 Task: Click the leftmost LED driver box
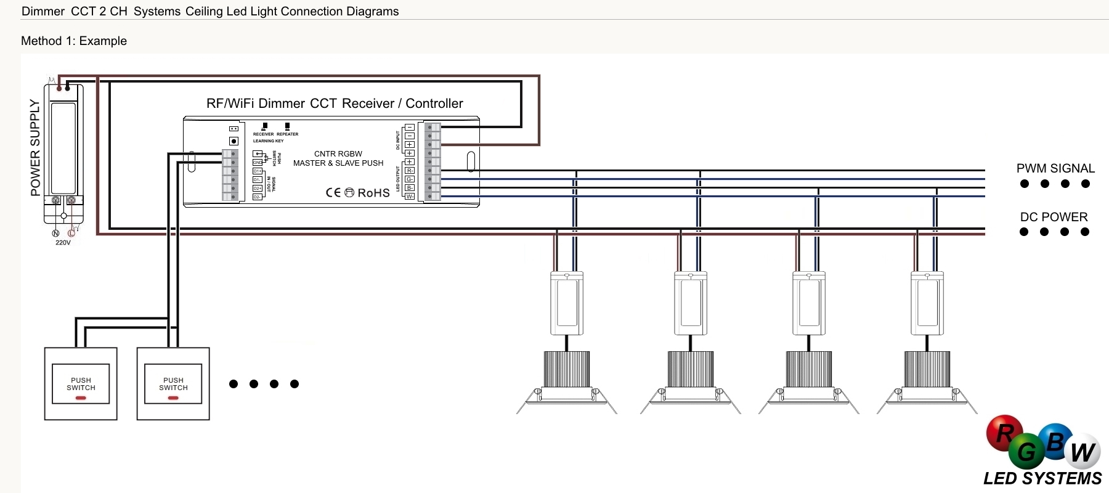[x=566, y=303]
